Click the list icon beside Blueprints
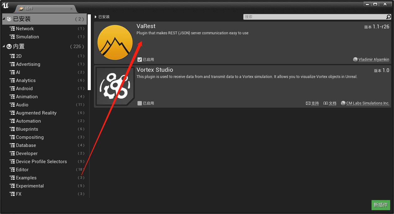Screen dimensions: 394x214 (12, 129)
